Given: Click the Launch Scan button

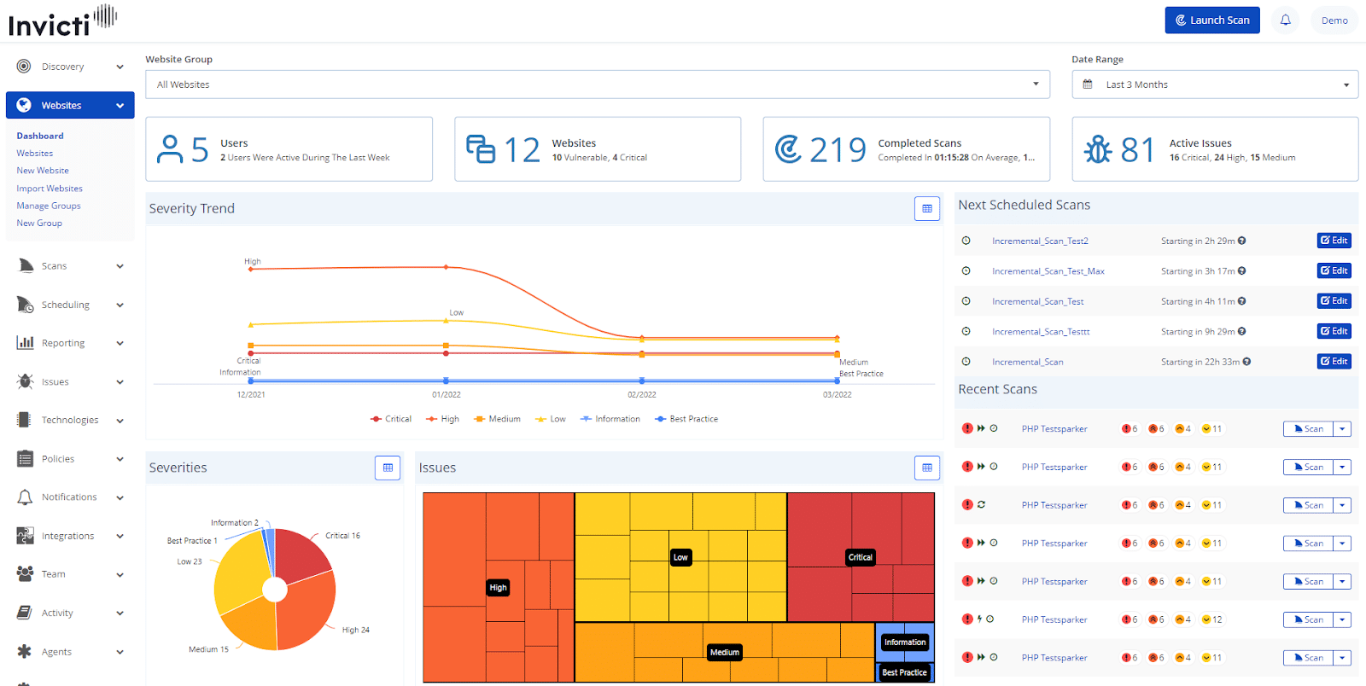Looking at the screenshot, I should 1212,20.
